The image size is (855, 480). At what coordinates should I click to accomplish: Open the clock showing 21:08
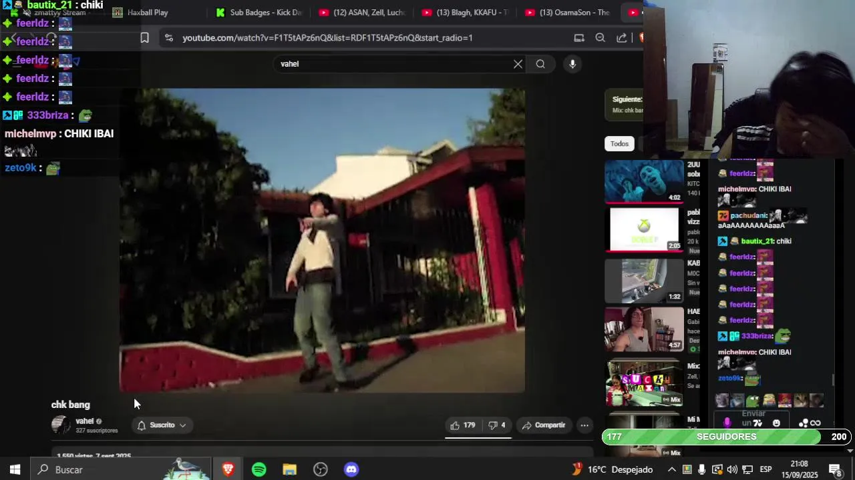[x=799, y=469]
